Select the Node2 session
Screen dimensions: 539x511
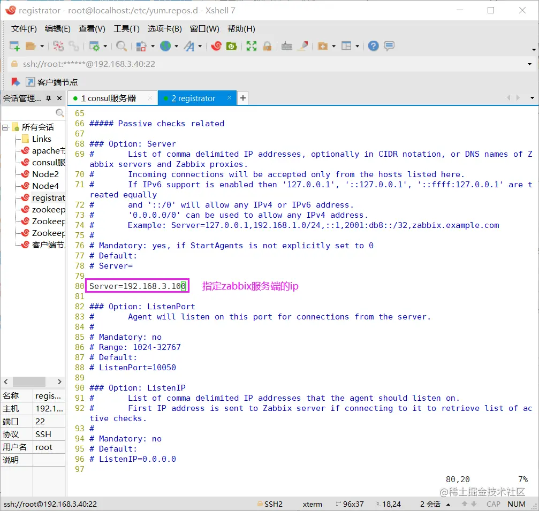click(40, 174)
